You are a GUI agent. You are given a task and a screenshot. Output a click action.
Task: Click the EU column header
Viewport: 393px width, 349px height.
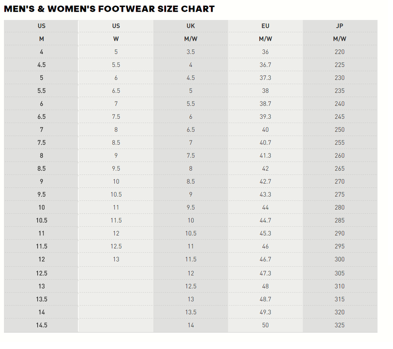click(x=265, y=26)
